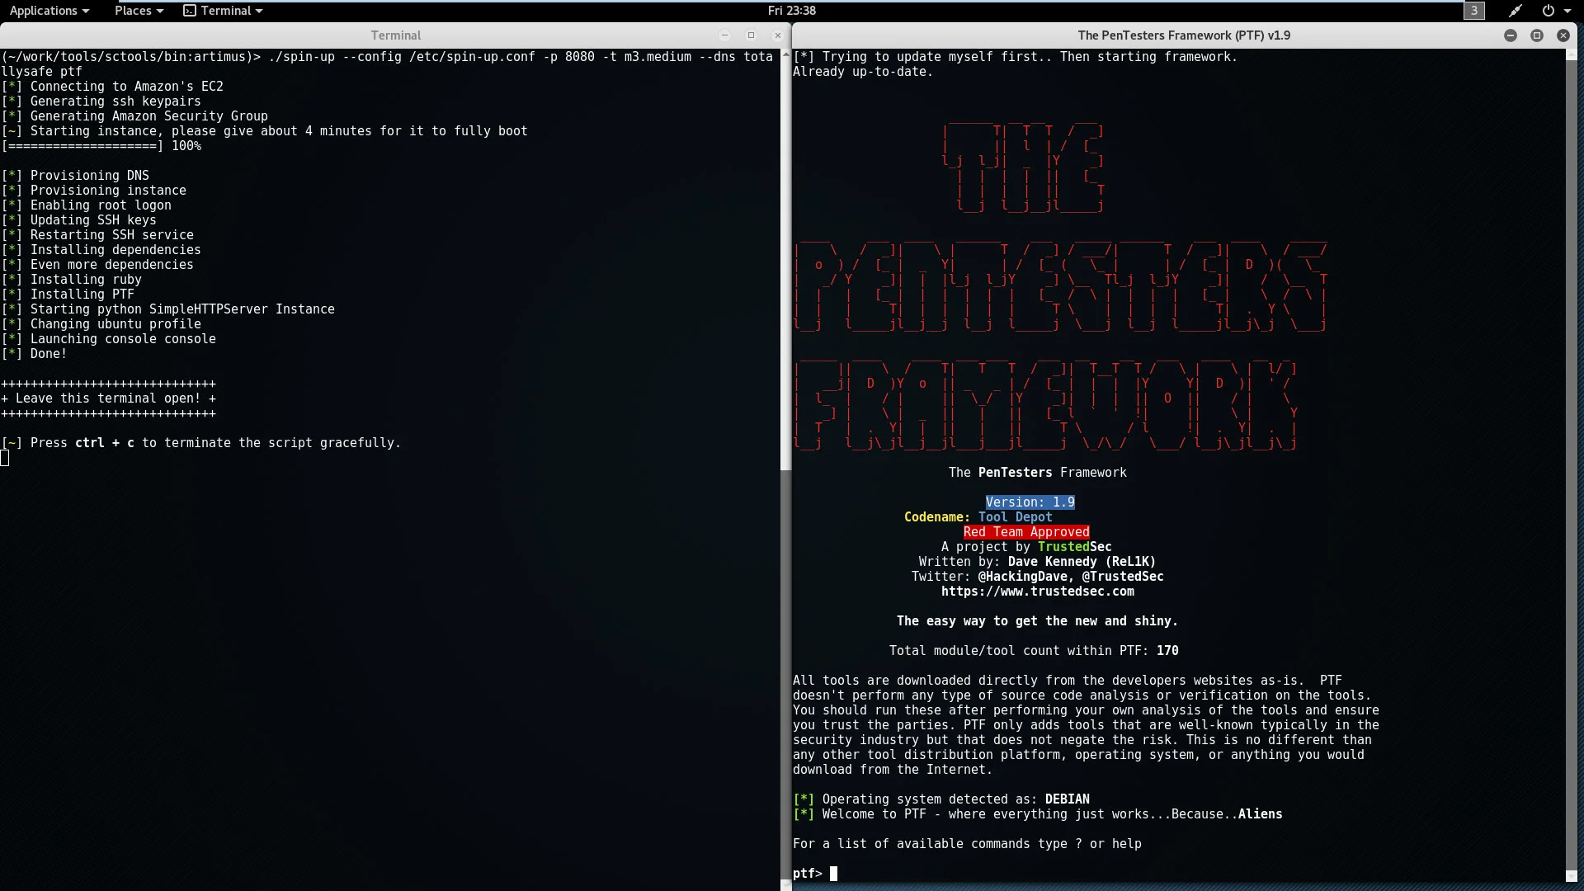This screenshot has width=1584, height=891.
Task: Minimize the PenTesters Framework window
Action: (1511, 35)
